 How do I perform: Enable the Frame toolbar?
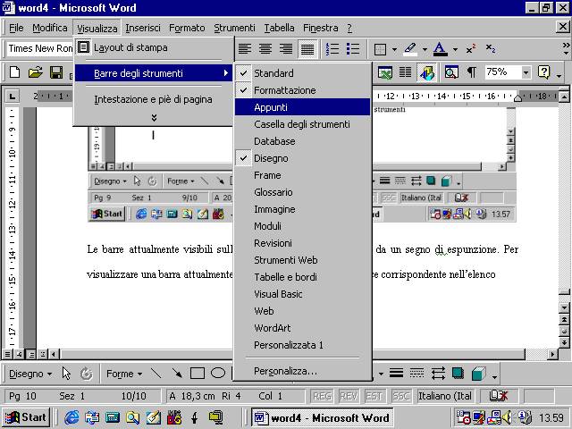pos(302,175)
